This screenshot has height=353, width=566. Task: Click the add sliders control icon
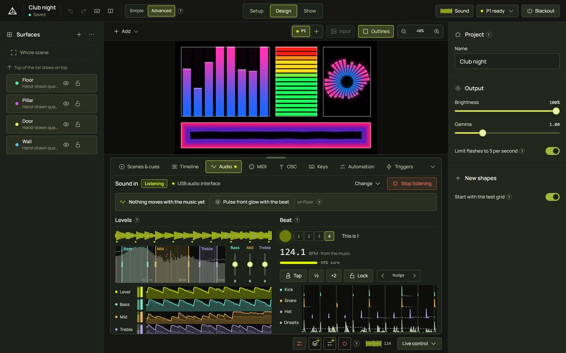coord(330,344)
